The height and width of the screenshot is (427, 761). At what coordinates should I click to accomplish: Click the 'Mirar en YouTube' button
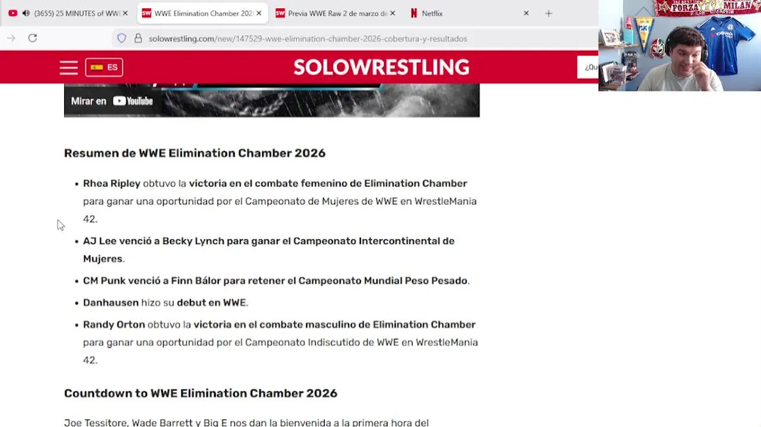point(112,101)
